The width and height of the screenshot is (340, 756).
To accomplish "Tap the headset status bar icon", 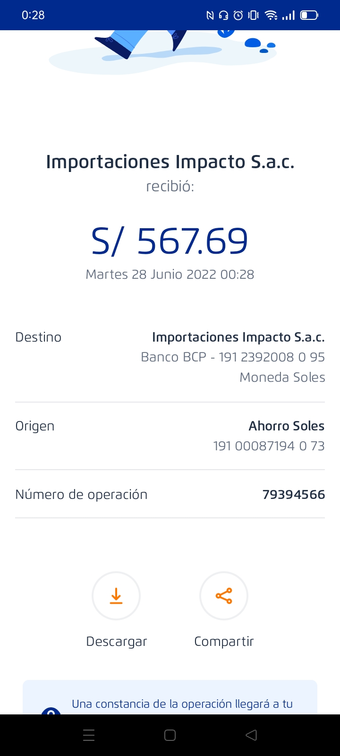I will point(224,16).
